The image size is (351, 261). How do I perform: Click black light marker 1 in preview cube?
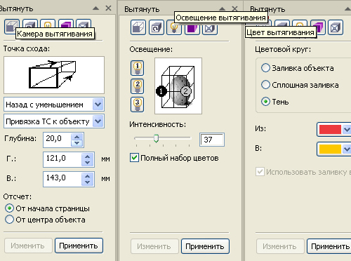(161, 91)
